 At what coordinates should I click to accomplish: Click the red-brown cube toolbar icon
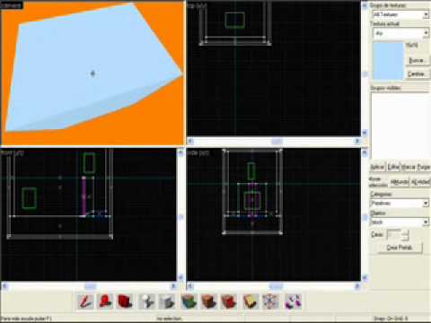click(229, 301)
